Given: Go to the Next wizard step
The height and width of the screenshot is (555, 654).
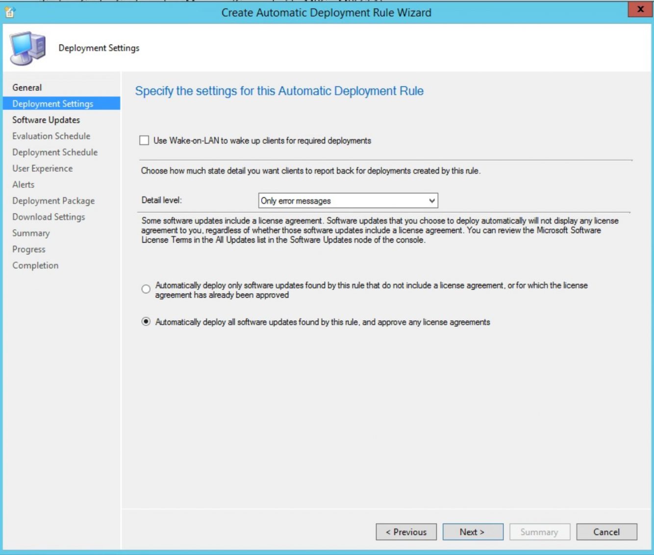Looking at the screenshot, I should click(472, 531).
